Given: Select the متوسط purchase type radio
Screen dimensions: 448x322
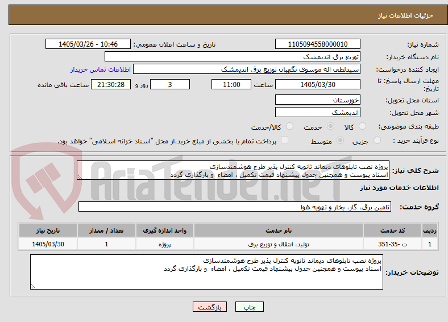Looking at the screenshot, I should point(340,140).
